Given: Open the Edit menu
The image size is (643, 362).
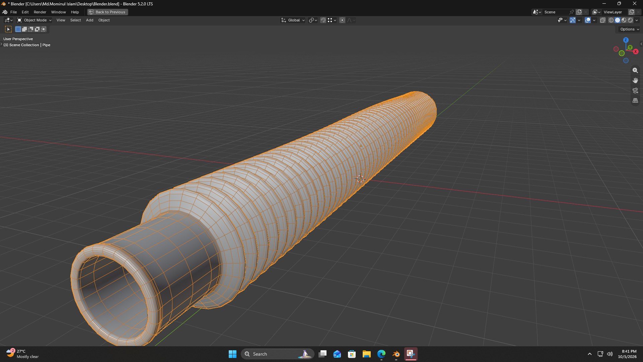Looking at the screenshot, I should click(25, 12).
